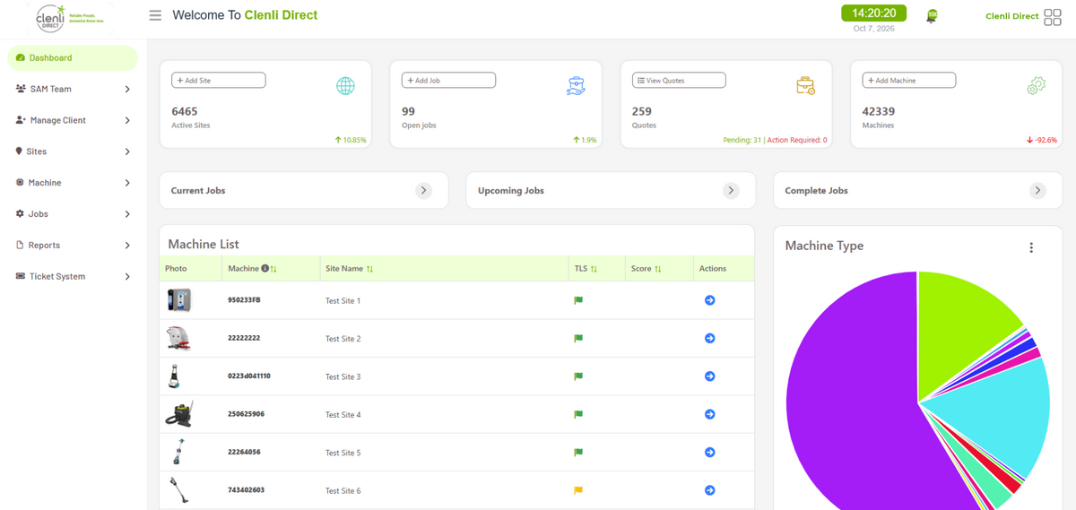This screenshot has height=510, width=1076.
Task: Click the yellow TLS flag for Test Site 6
Action: [x=578, y=490]
